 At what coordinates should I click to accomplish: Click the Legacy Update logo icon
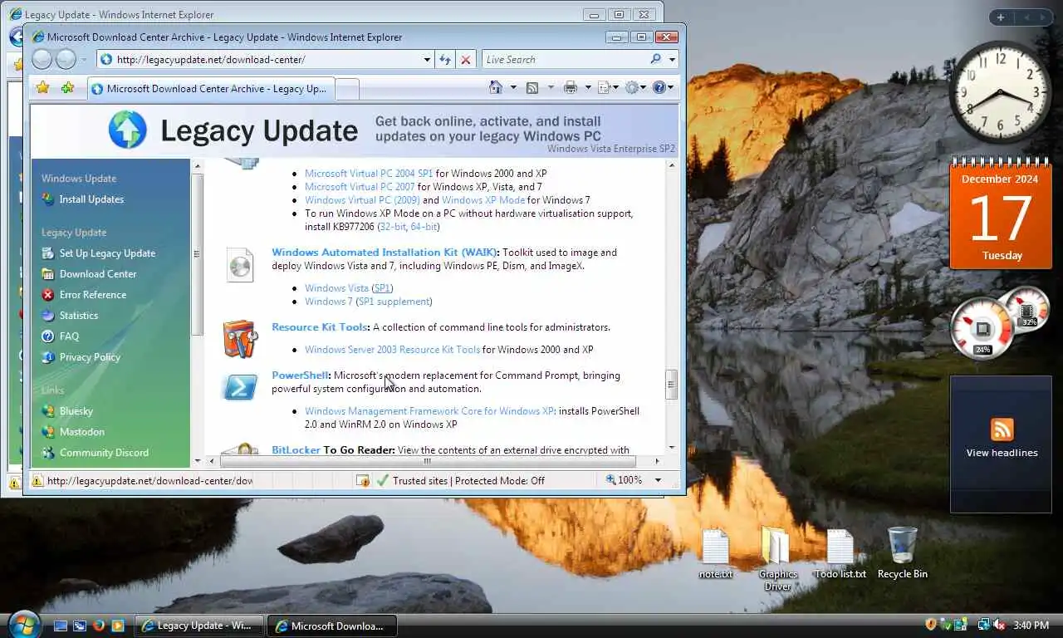128,130
